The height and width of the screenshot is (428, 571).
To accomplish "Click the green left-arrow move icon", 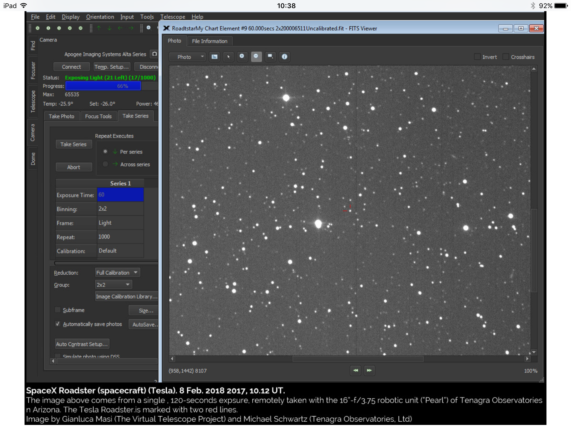I will [120, 28].
